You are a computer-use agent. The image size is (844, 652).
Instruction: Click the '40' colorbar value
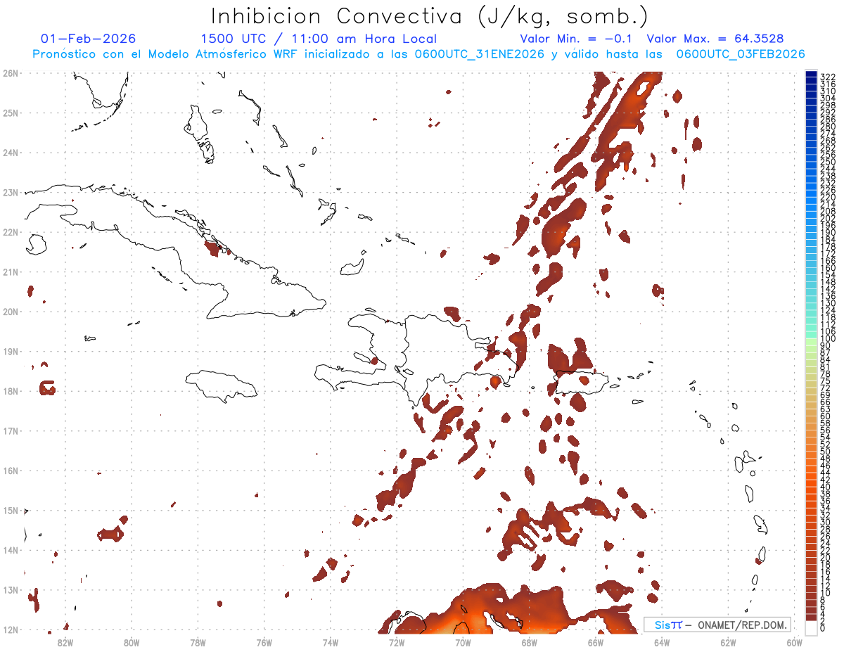826,487
